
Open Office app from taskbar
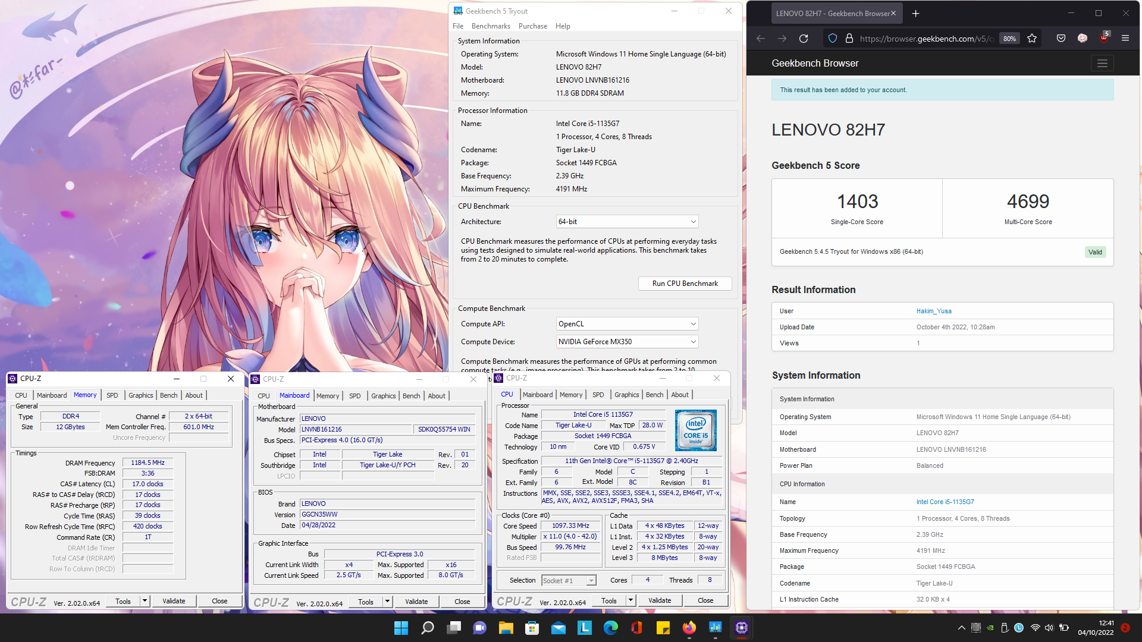[637, 628]
